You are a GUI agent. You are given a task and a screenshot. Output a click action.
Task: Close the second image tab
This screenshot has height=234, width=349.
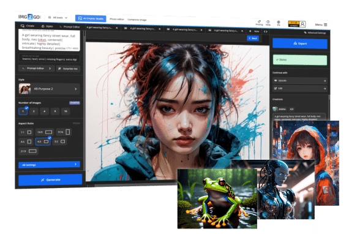pos(160,29)
